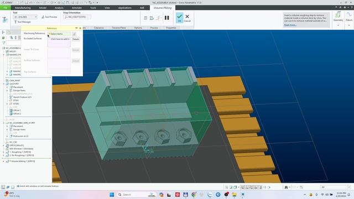Click the model tree filter icon
This screenshot has height=199, width=354.
coord(4,43)
